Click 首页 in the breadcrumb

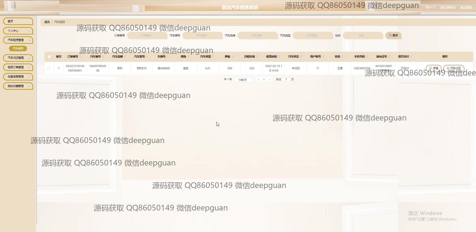[x=47, y=22]
